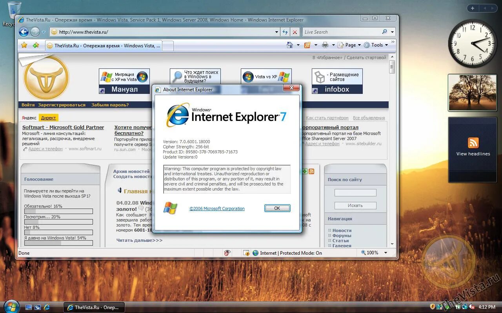Viewport: 502px width, 313px height.
Task: Click the orange Feeds toolbar icon
Action: pyautogui.click(x=307, y=45)
